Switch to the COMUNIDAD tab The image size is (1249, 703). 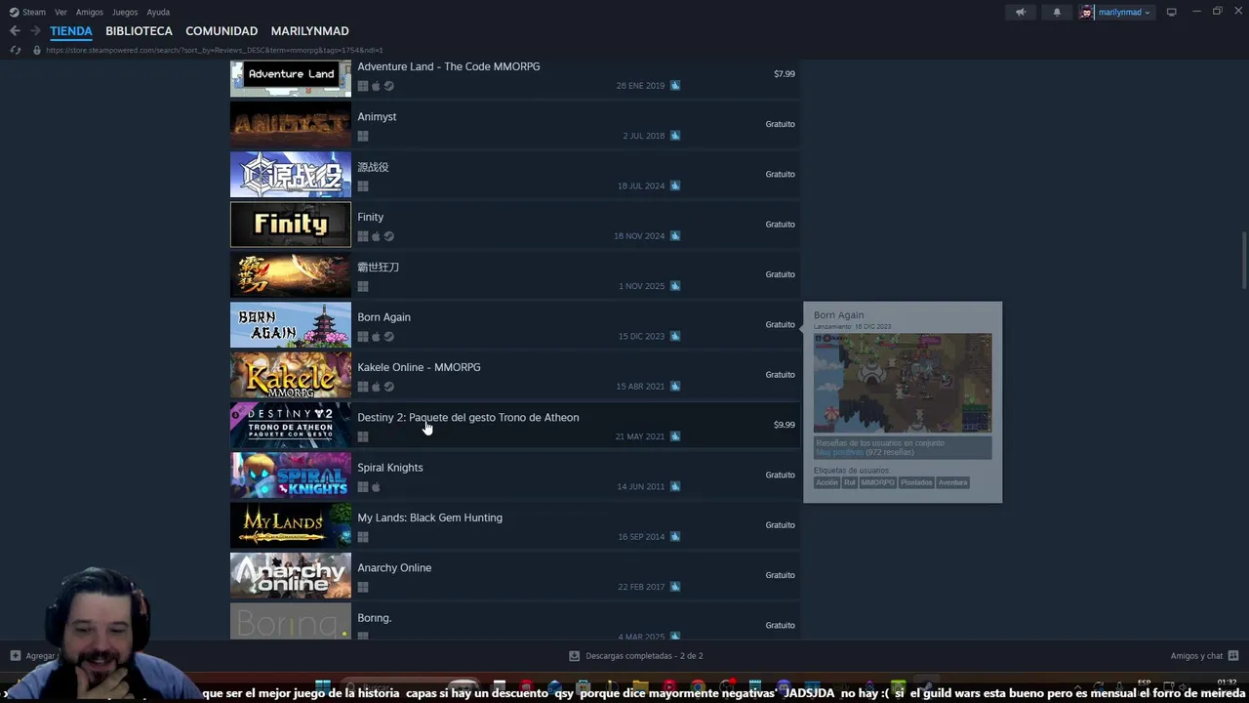222,31
